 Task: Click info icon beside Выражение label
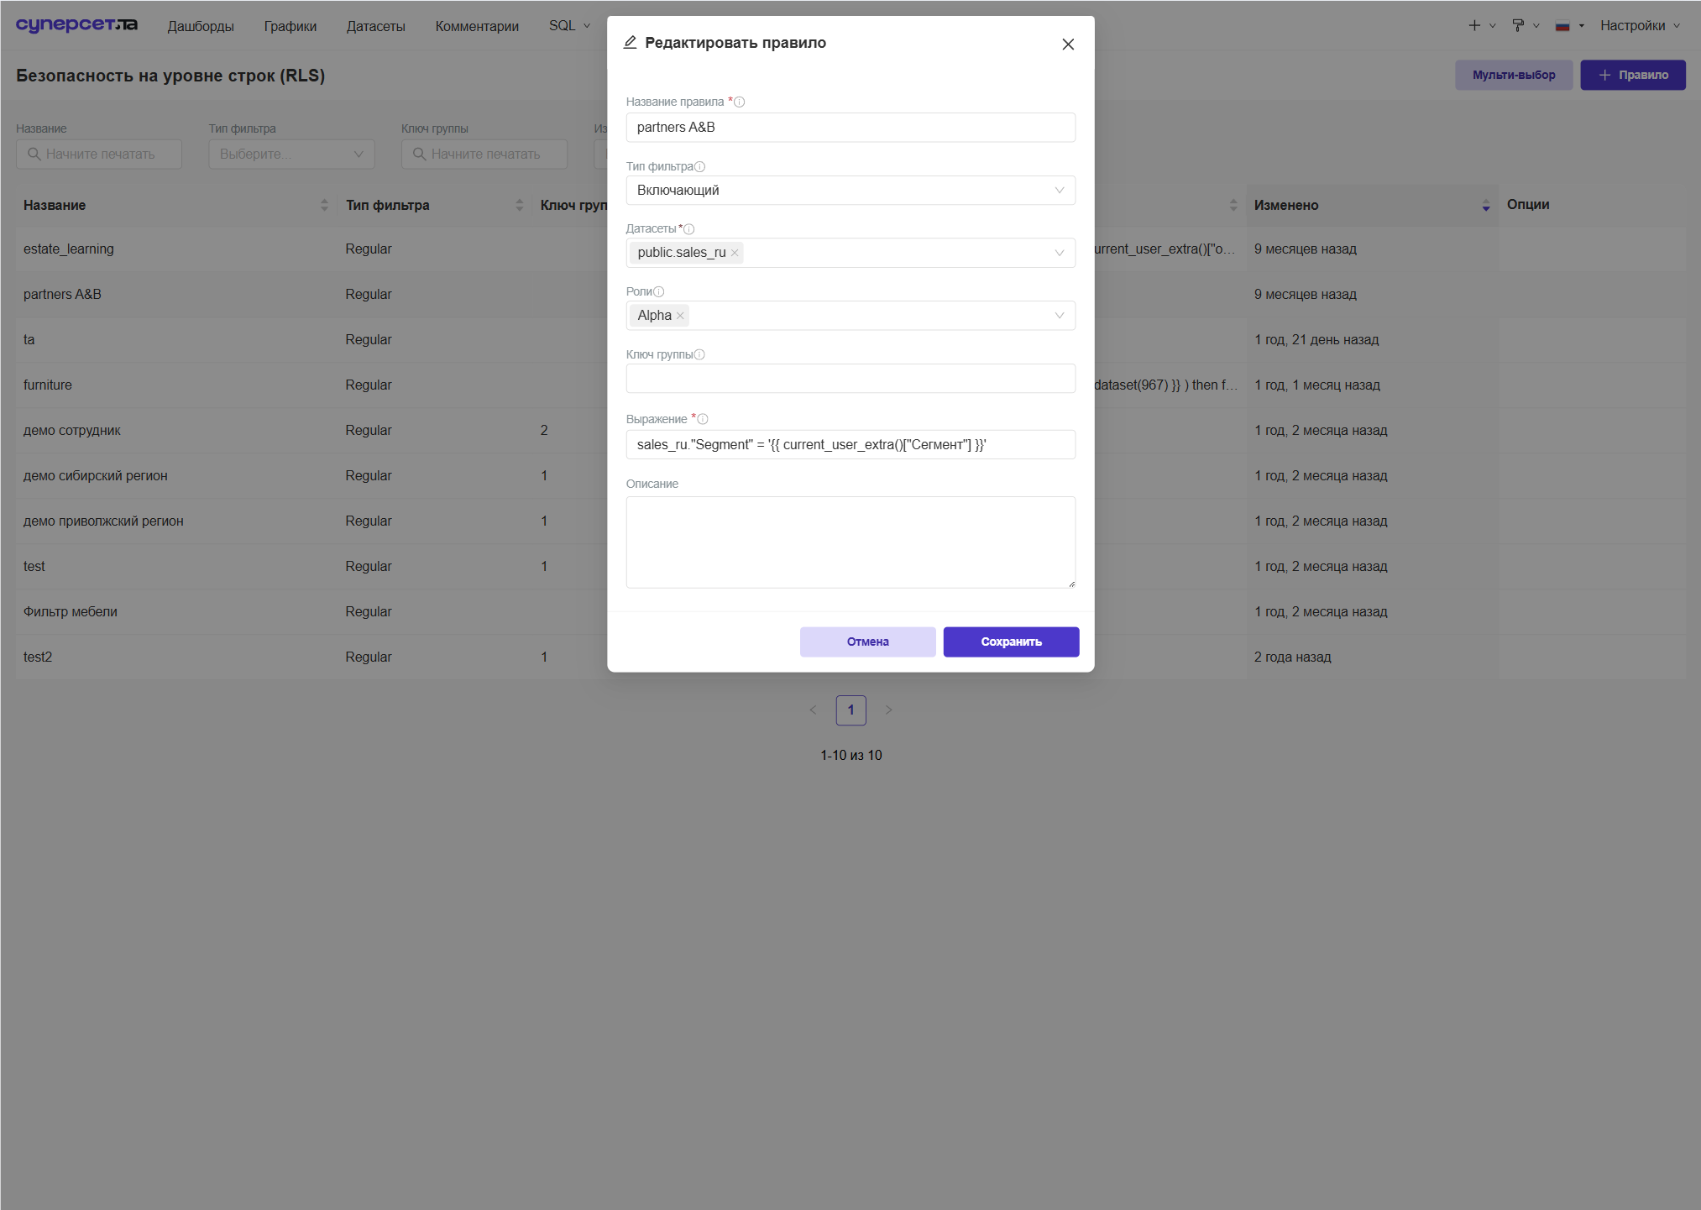point(703,419)
